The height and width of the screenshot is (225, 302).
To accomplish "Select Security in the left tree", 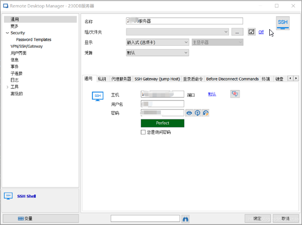I will click(x=18, y=33).
